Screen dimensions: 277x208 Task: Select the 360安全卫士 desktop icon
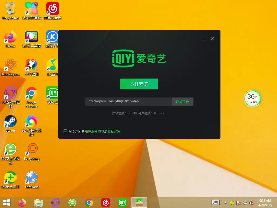click(x=11, y=180)
